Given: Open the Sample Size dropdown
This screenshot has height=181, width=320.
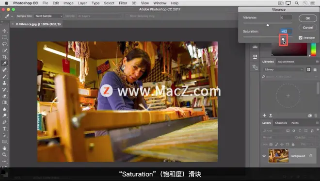Looking at the screenshot, I should 48,16.
